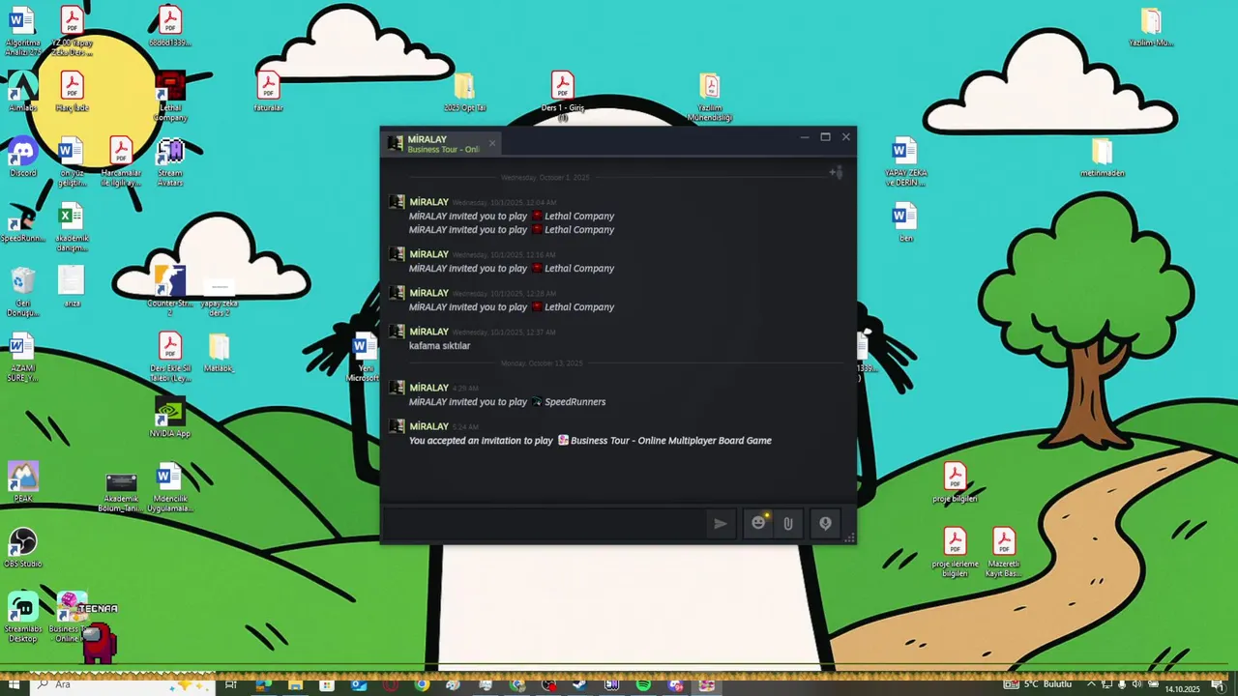Select the SpeedRunners desktop shortcut

click(22, 223)
